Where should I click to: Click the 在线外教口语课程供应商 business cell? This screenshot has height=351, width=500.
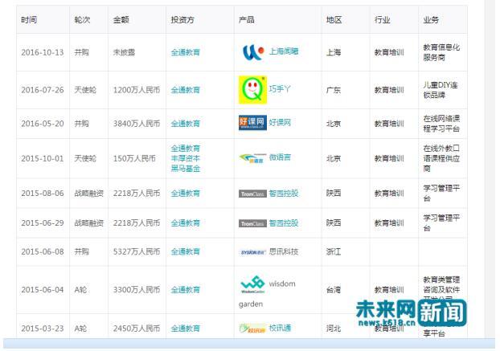[441, 158]
